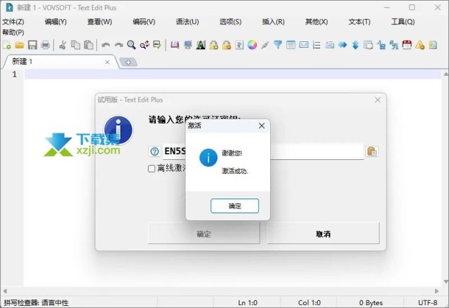Click the red calendar toolbar icon
Image resolution: width=449 pixels, height=308 pixels.
click(x=407, y=45)
